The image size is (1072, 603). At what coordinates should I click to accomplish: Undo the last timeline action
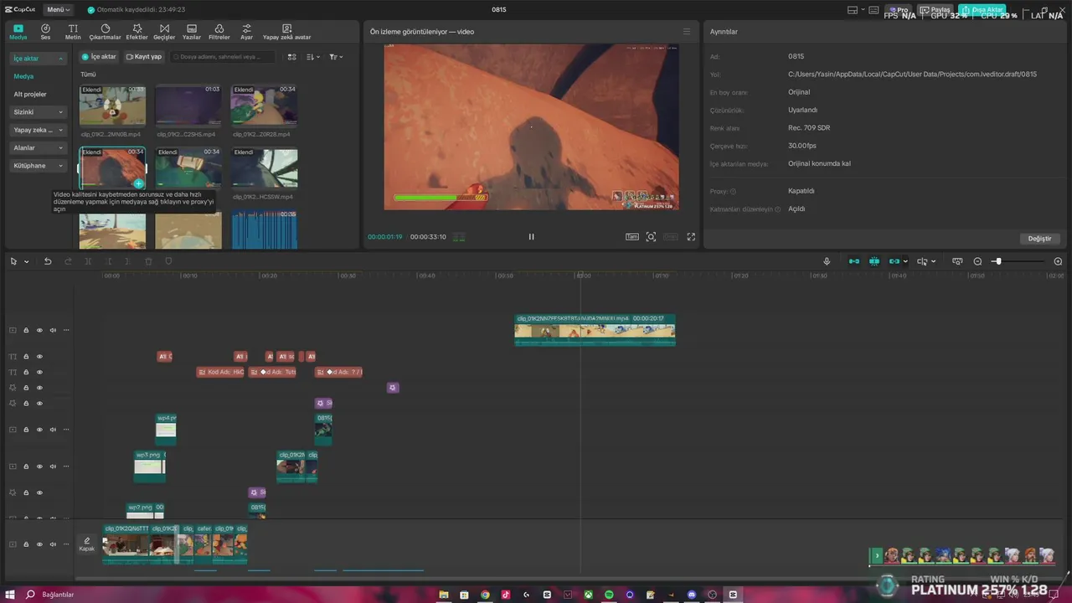pos(48,261)
